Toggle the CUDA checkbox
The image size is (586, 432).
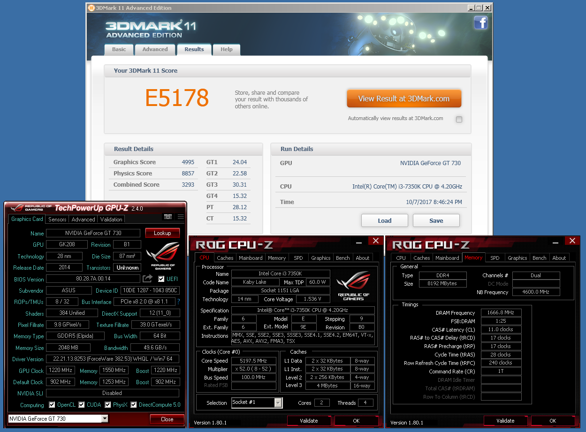coord(82,404)
